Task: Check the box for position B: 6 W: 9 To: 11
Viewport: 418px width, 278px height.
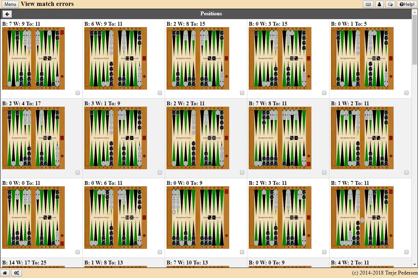Action: [x=160, y=93]
